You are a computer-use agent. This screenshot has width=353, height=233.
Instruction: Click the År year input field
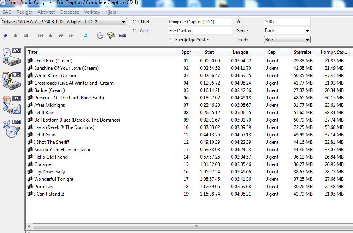coord(287,22)
